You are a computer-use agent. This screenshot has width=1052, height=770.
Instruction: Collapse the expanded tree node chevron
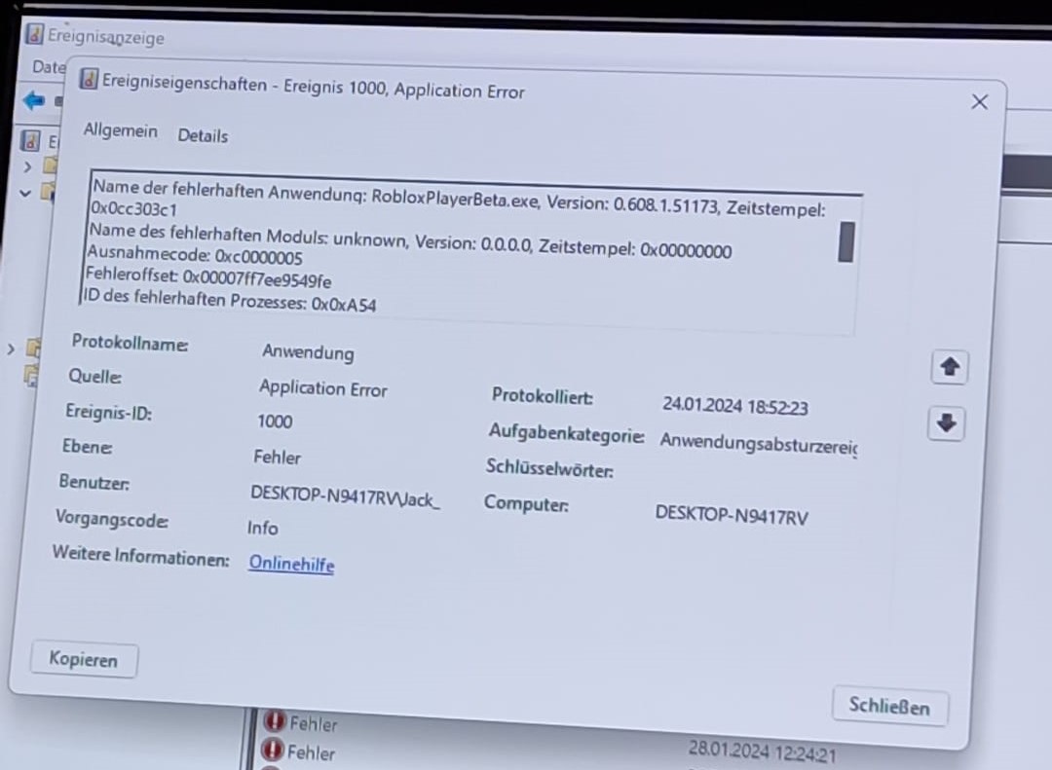pos(25,193)
